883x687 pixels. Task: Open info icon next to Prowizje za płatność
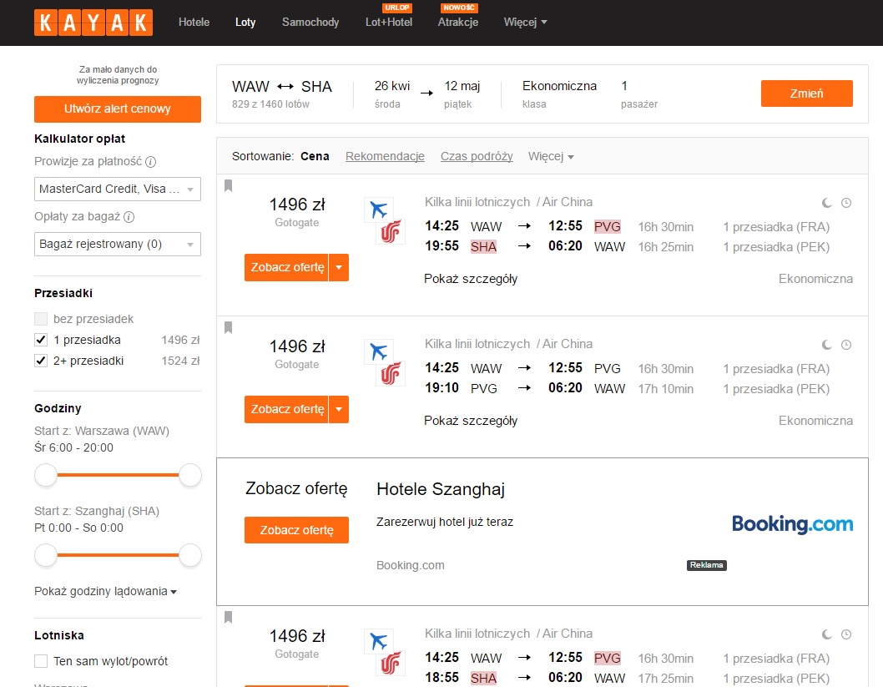150,162
